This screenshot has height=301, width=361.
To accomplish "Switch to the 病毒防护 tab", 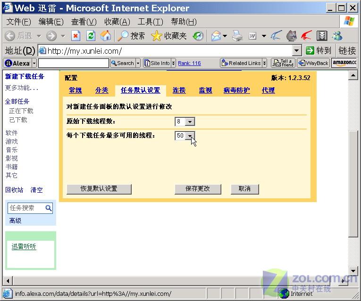I will (x=236, y=90).
